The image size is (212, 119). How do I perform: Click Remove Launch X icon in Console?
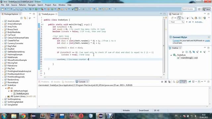pyautogui.click(x=166, y=82)
